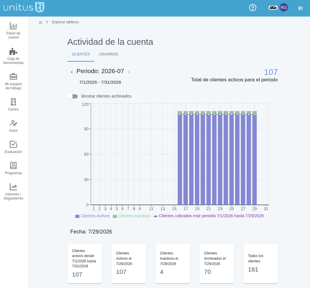Select the Autor sidebar icon
The height and width of the screenshot is (288, 310).
click(13, 123)
